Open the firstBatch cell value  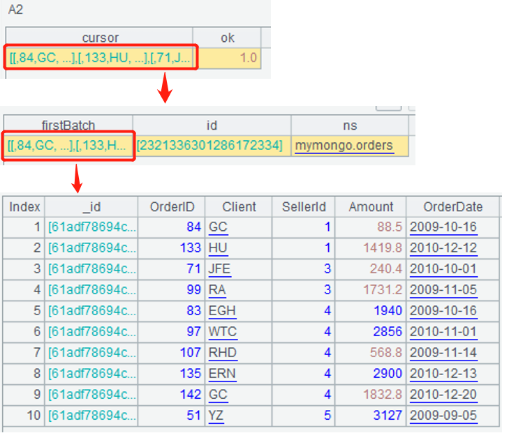tap(68, 146)
